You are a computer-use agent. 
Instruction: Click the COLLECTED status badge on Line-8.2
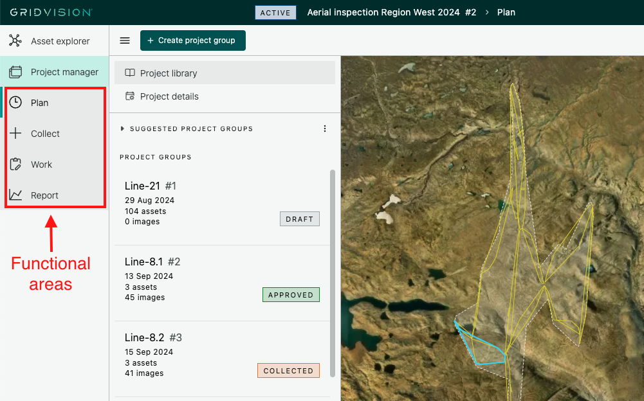click(288, 371)
